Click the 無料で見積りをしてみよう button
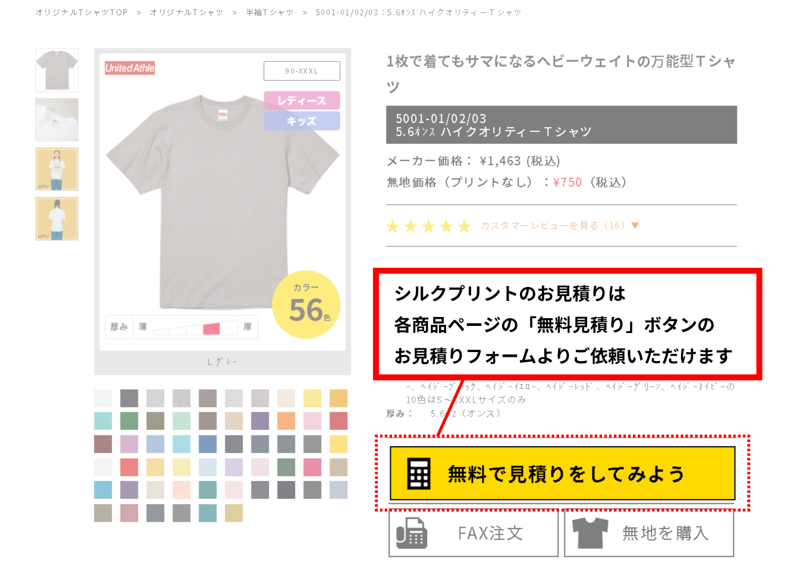Image resolution: width=809 pixels, height=562 pixels. click(x=563, y=473)
